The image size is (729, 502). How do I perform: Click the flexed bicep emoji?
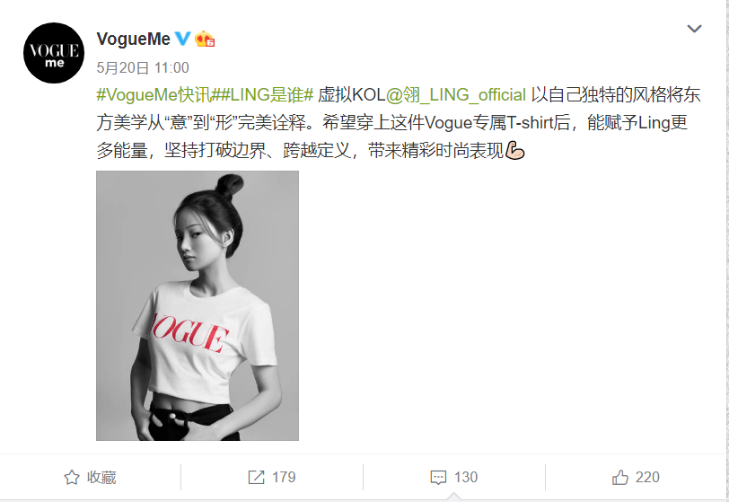514,150
